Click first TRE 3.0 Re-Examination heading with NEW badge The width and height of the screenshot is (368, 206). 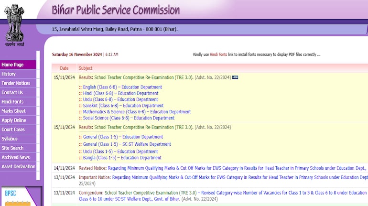click(x=144, y=77)
